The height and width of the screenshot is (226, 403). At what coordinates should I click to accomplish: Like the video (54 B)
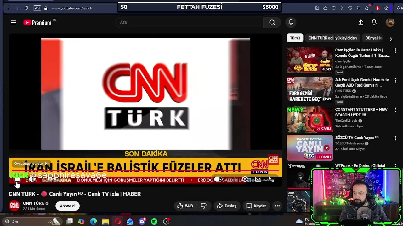[185, 206]
